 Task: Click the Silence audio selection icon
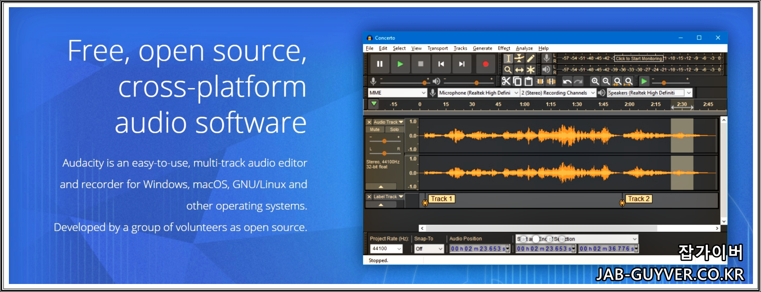[551, 81]
